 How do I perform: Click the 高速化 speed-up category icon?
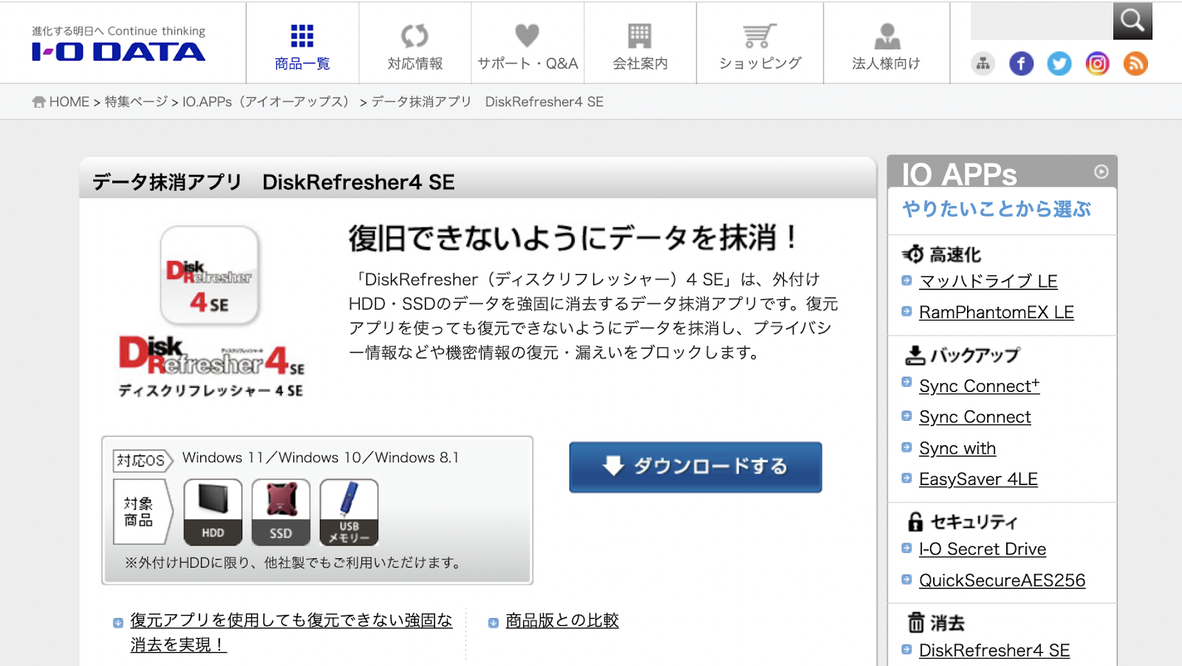913,255
